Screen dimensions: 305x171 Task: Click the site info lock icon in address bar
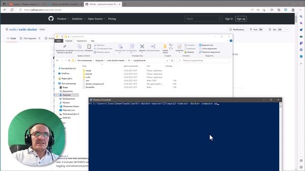(20, 9)
